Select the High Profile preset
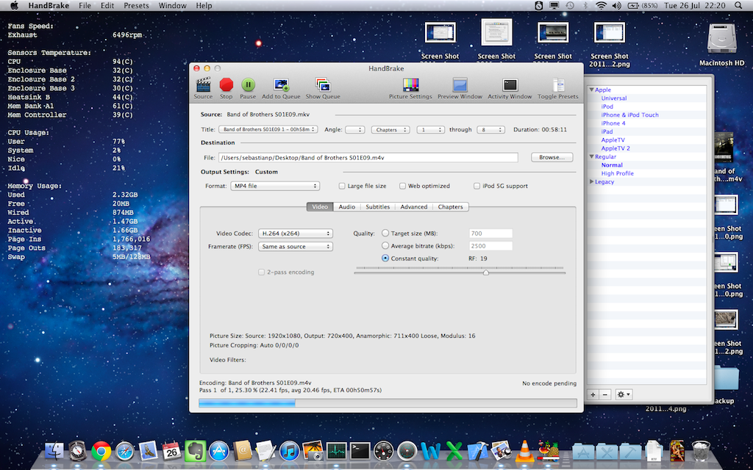Screen dimensions: 753x470 [617, 174]
